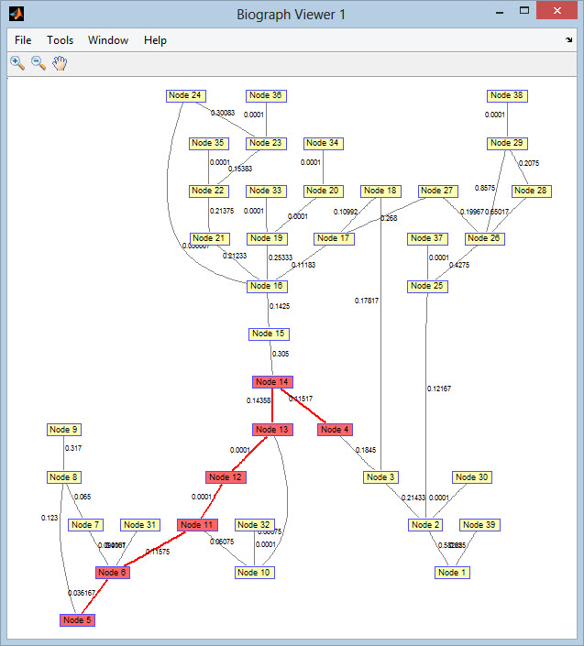The image size is (584, 646).
Task: Click the red Node 5 box
Action: (x=77, y=620)
